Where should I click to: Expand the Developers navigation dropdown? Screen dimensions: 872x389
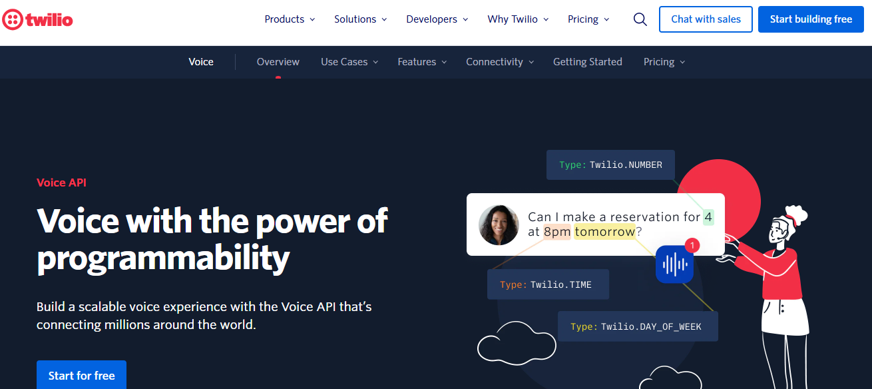click(x=437, y=19)
